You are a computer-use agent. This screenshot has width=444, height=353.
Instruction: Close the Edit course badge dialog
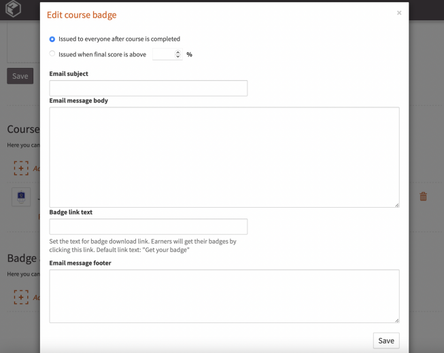point(399,13)
